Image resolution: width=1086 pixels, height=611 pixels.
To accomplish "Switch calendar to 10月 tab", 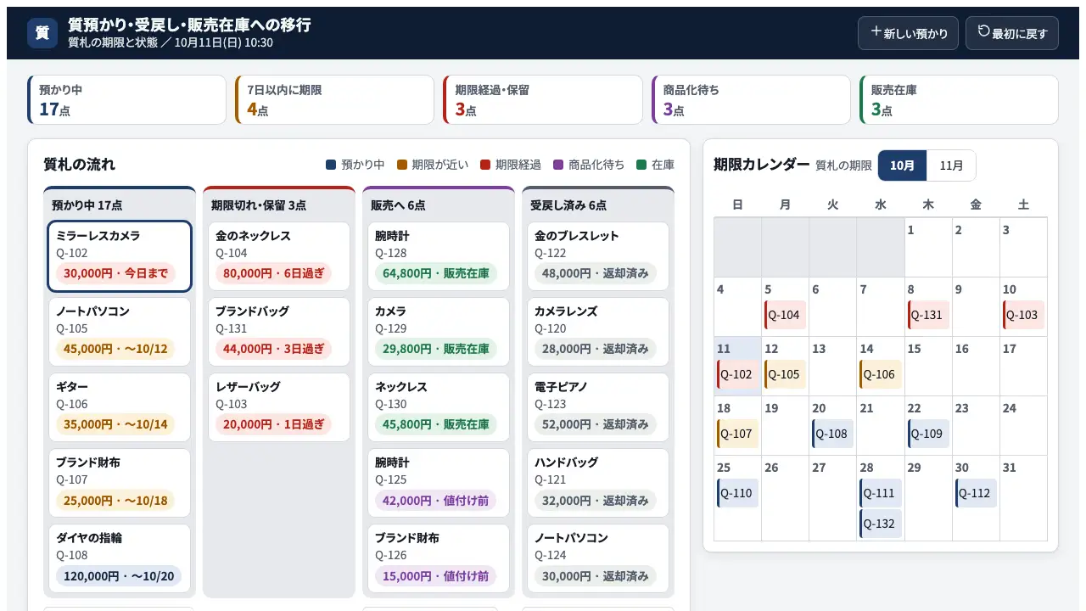I will (x=902, y=165).
